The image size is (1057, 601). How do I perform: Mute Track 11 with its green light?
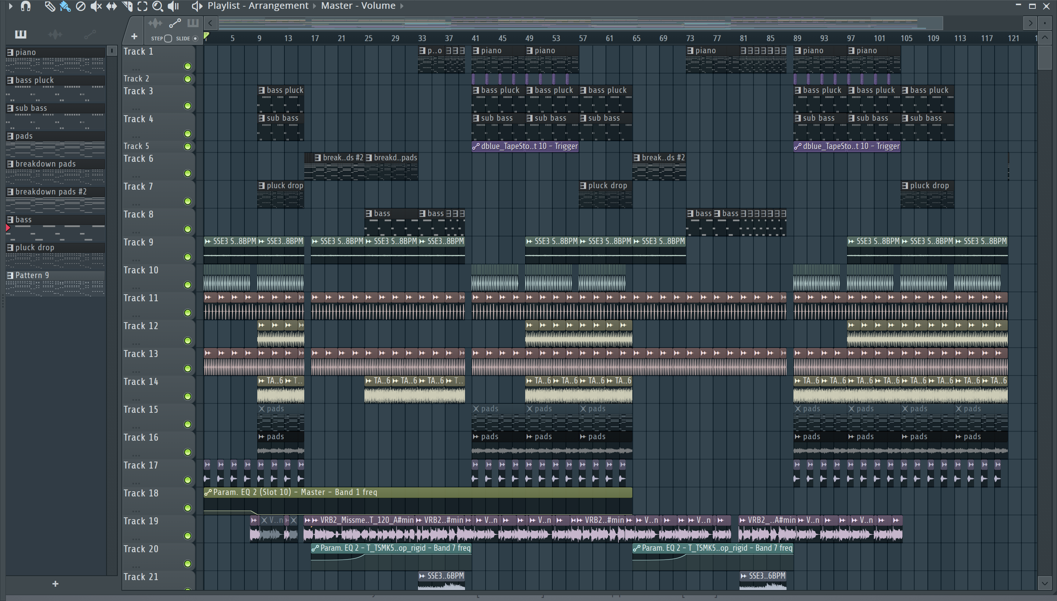pyautogui.click(x=188, y=313)
